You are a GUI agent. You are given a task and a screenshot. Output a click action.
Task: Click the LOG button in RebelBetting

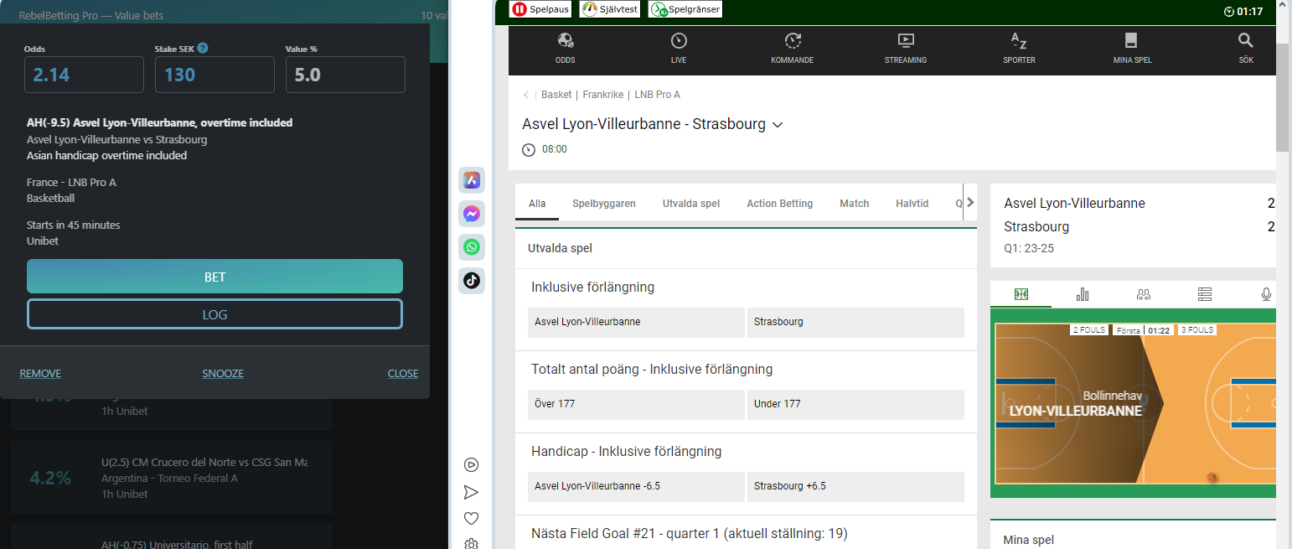tap(214, 314)
